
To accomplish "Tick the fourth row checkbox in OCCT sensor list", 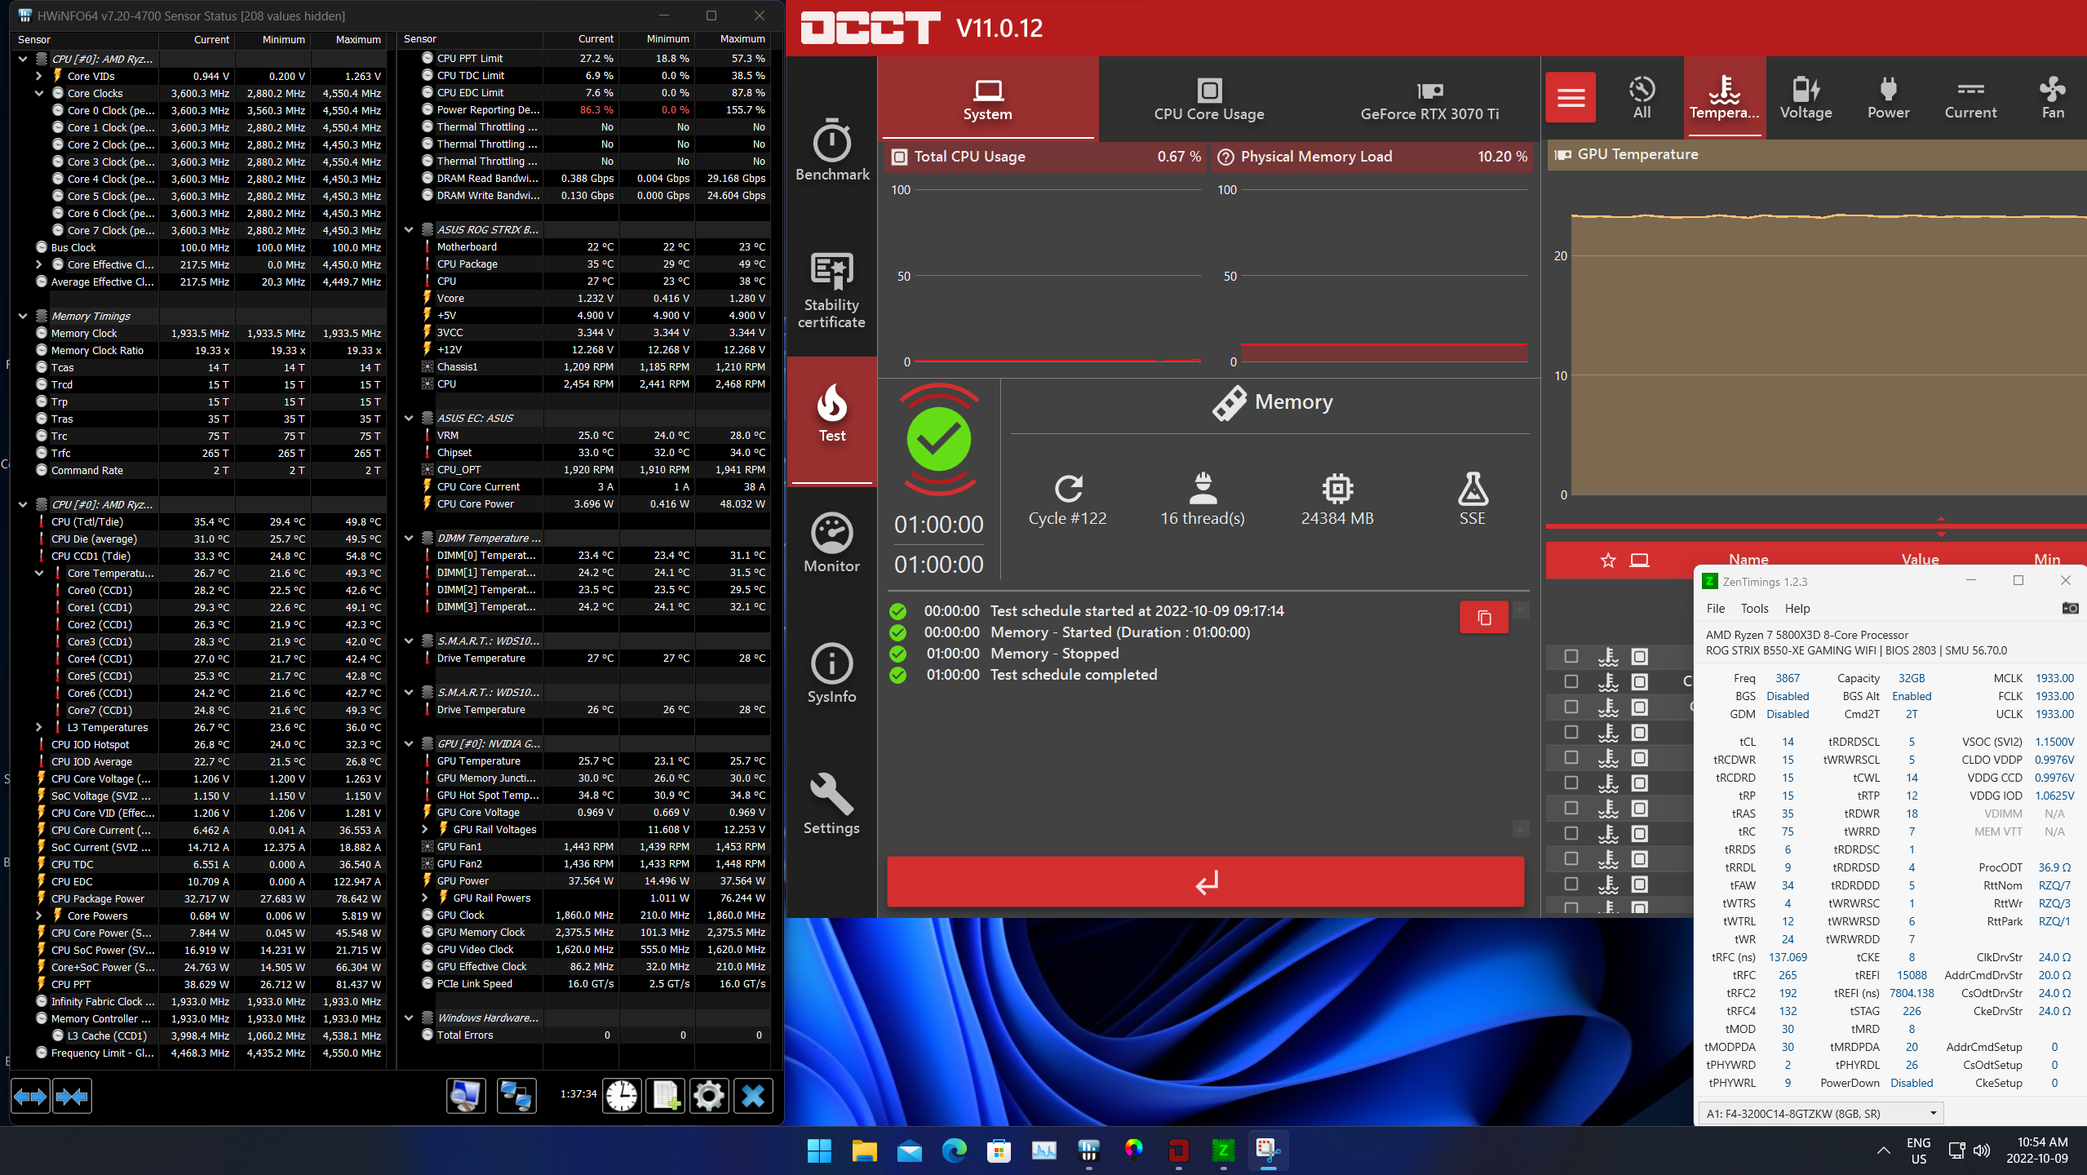I will 1571,732.
